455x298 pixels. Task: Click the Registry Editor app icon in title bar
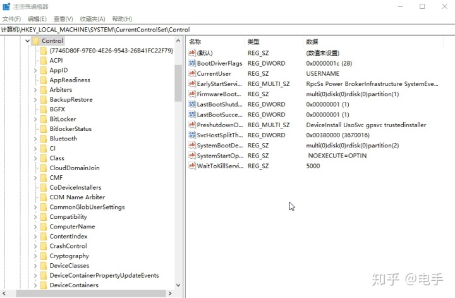[6, 6]
